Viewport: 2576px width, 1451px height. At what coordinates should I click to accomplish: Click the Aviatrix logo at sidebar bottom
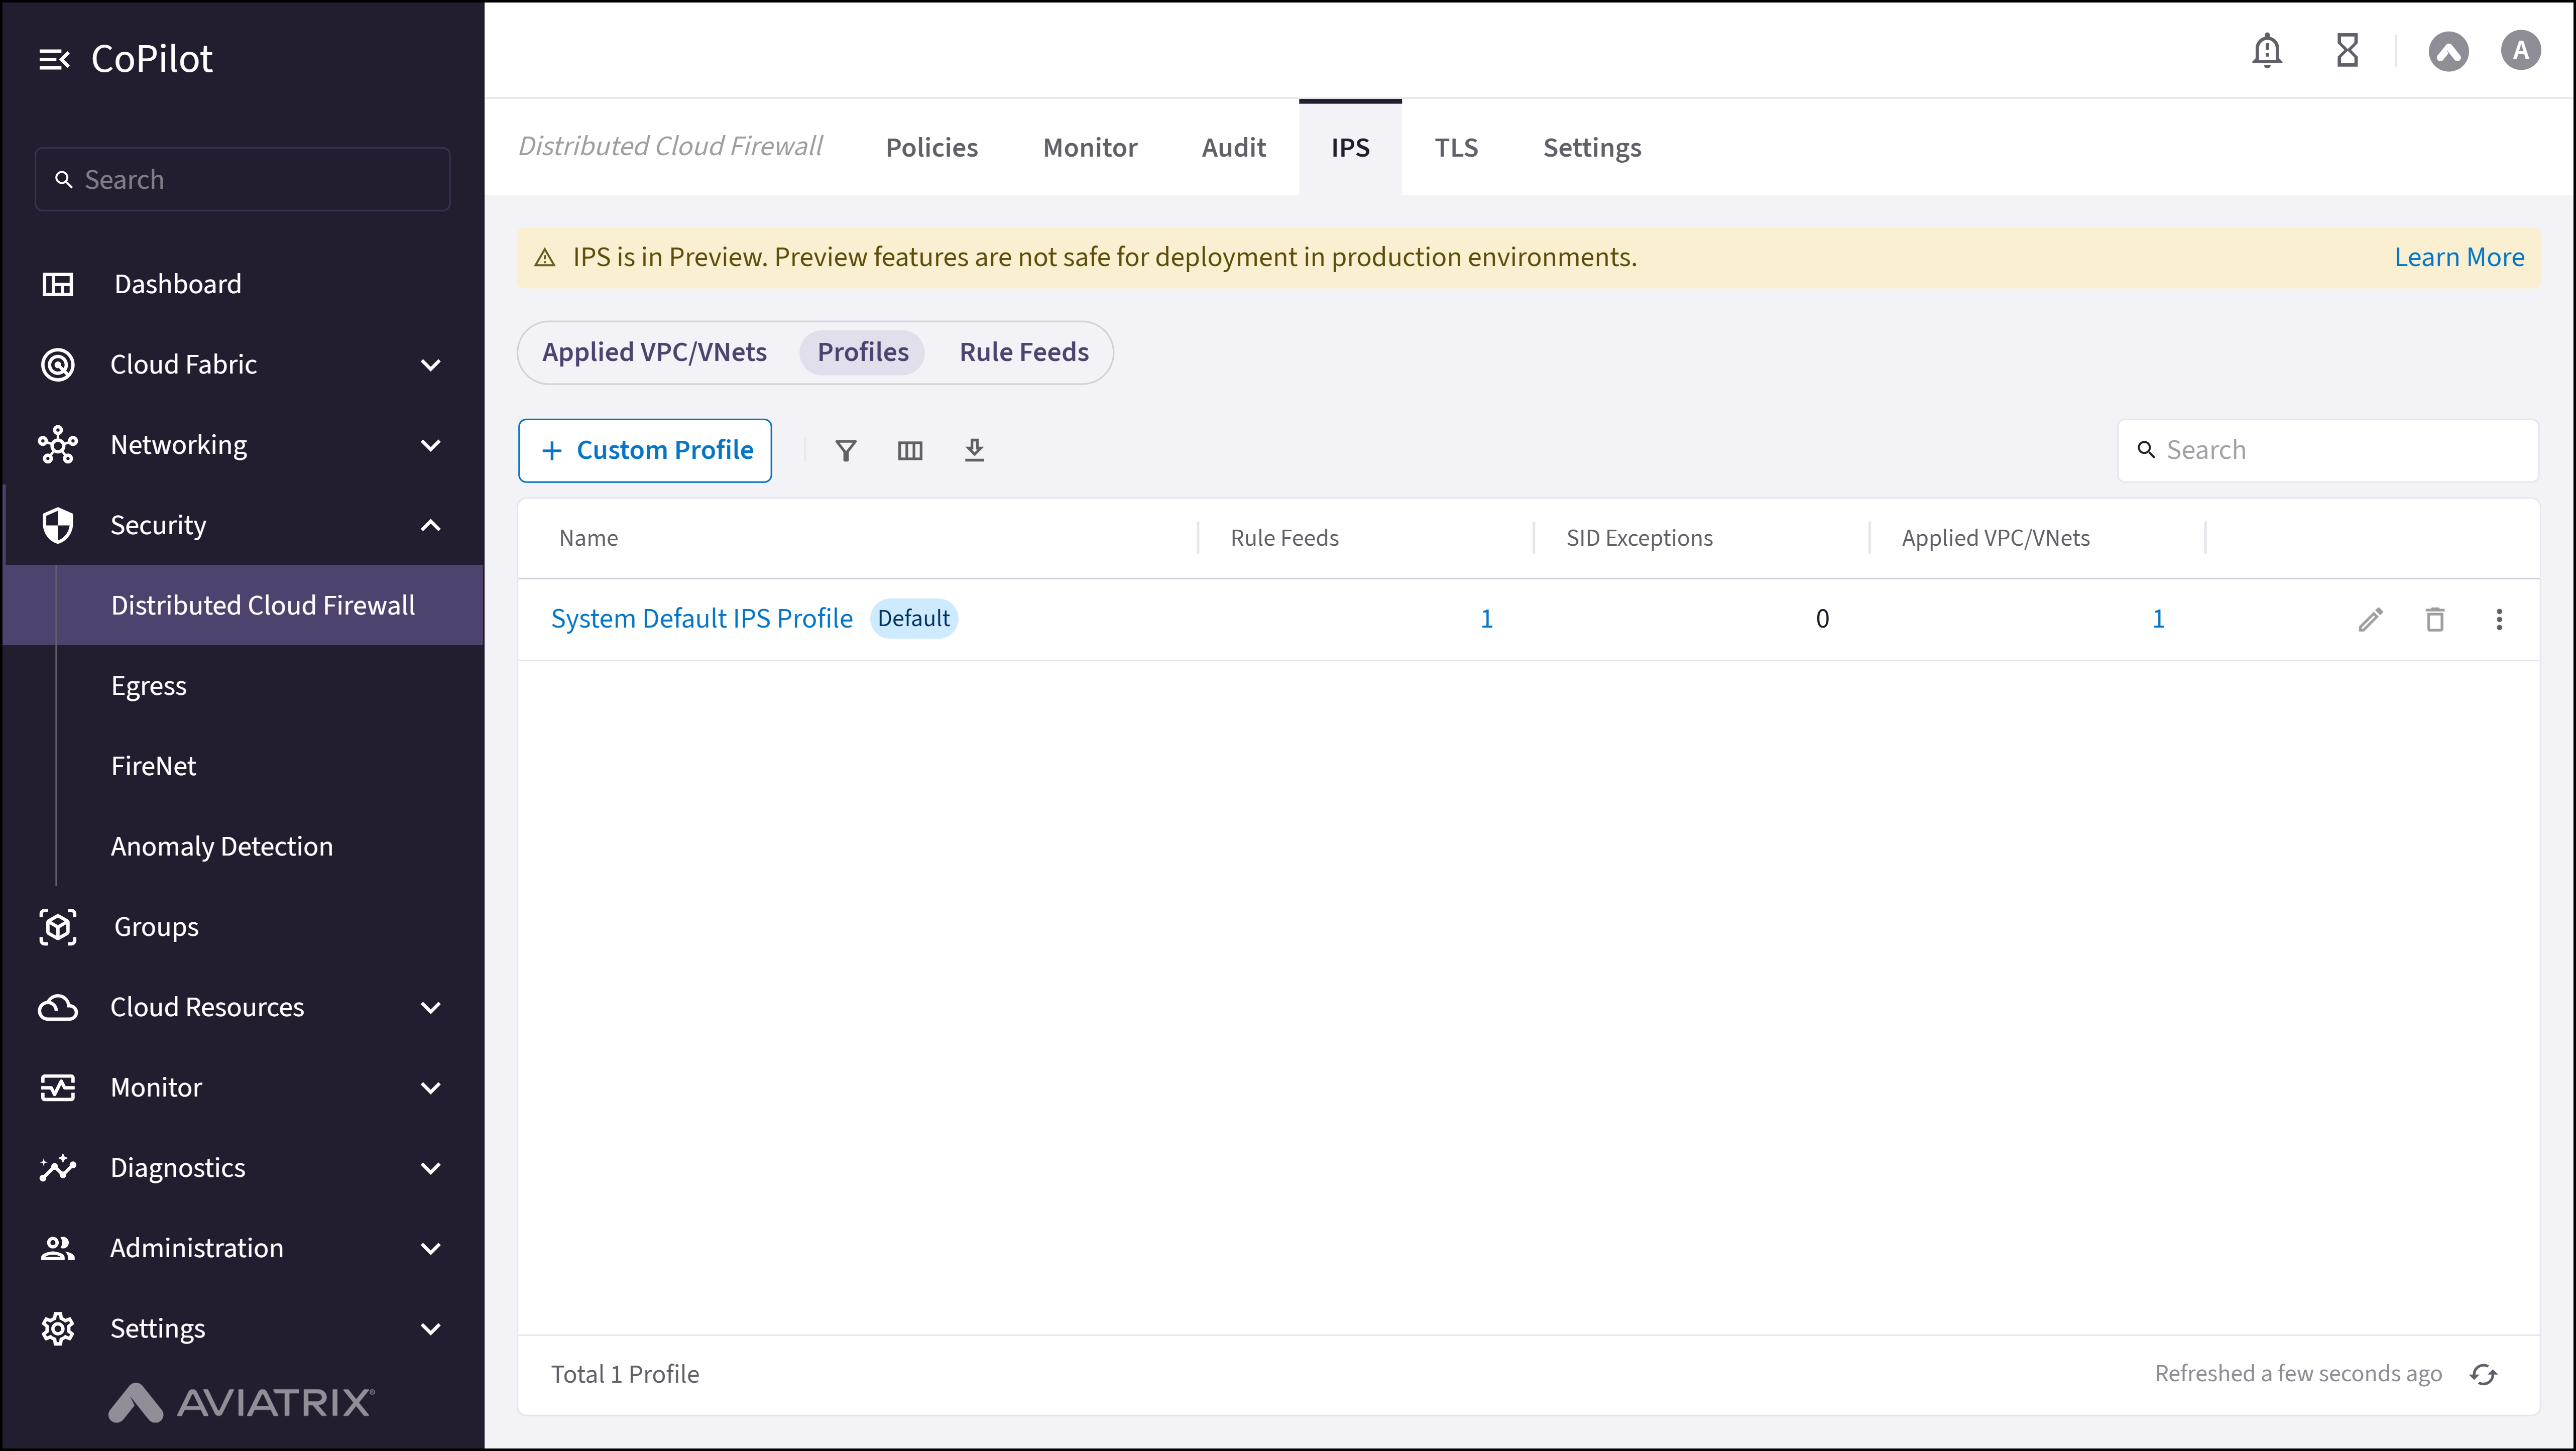(x=241, y=1402)
